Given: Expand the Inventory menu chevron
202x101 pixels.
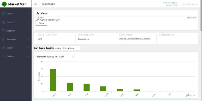Looking at the screenshot, I should tap(29, 22).
